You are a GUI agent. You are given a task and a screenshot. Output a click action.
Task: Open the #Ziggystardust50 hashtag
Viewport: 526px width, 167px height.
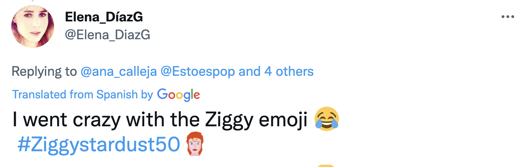tap(99, 144)
